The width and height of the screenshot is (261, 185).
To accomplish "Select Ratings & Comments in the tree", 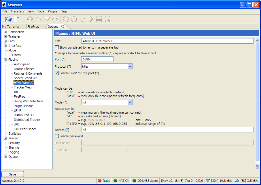I will point(28,73).
